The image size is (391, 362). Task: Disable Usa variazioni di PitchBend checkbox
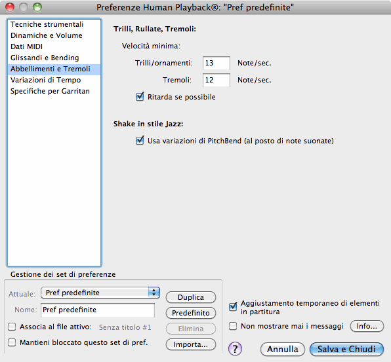coord(140,141)
